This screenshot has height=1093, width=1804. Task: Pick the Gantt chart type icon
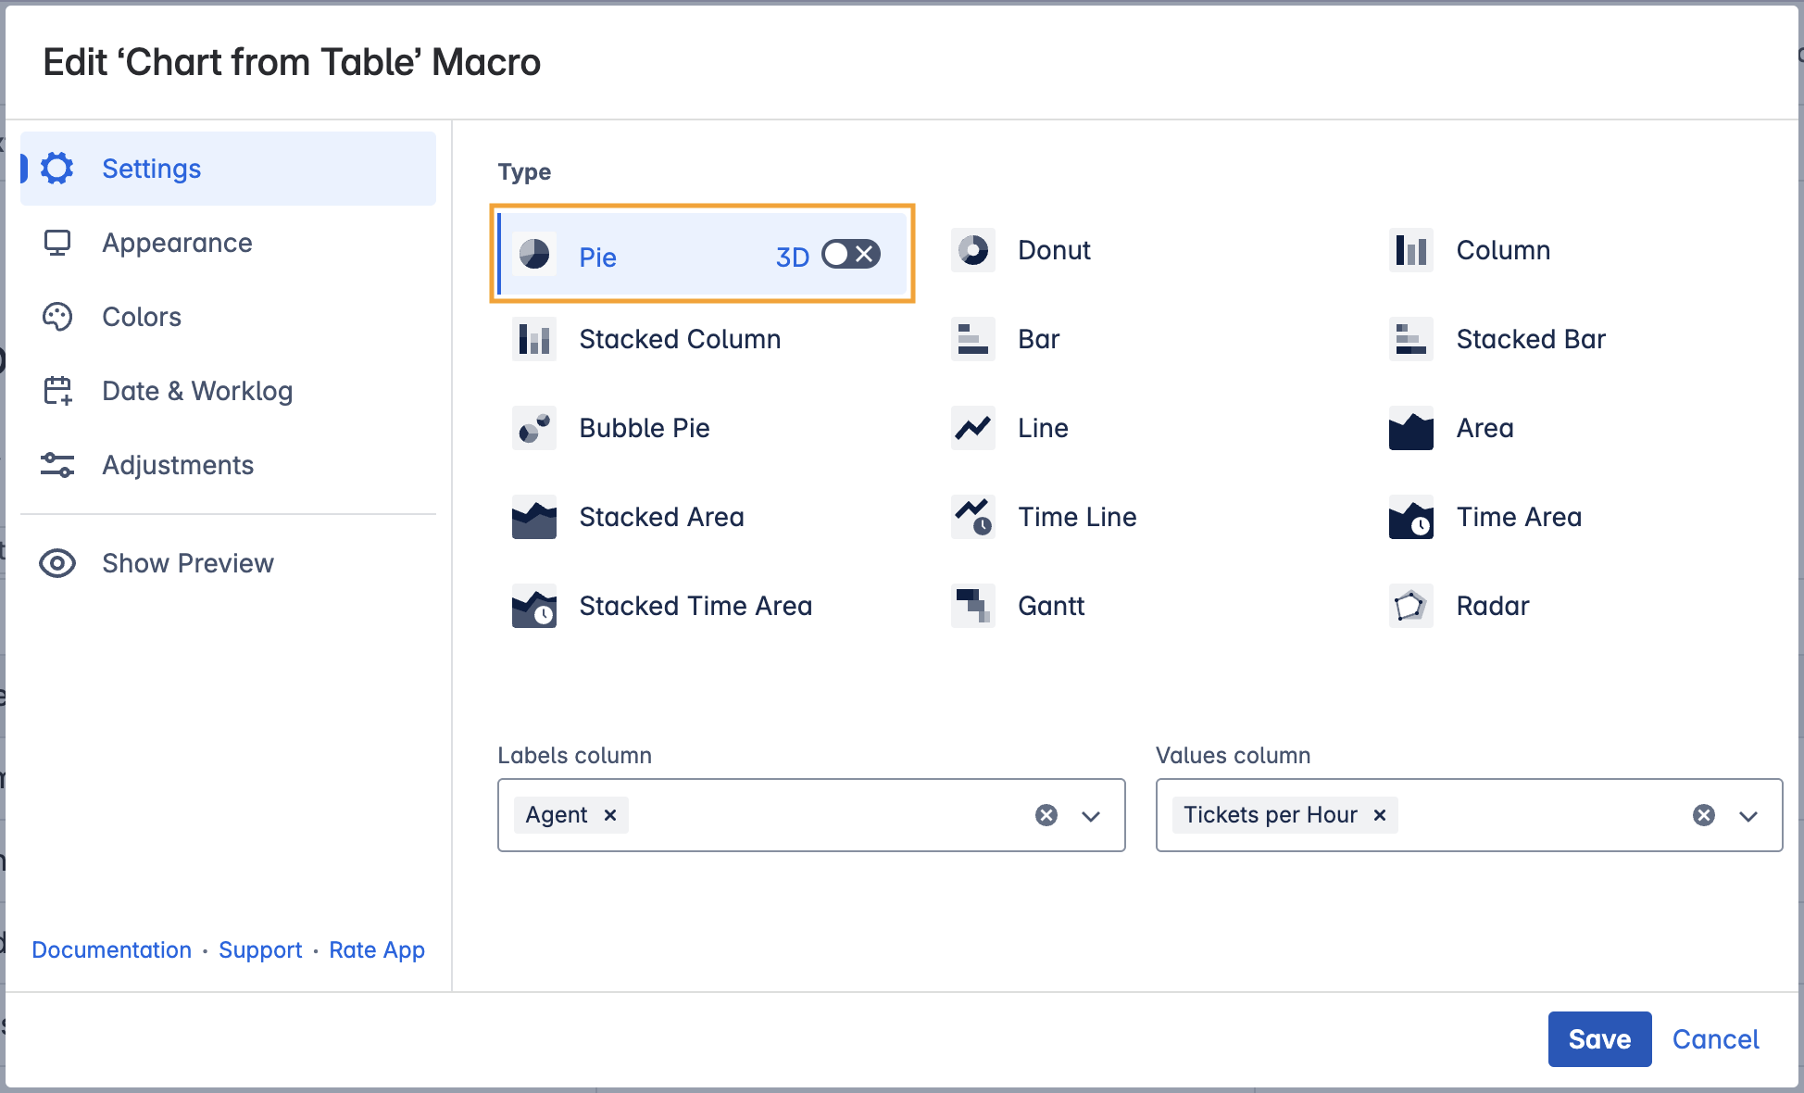click(972, 606)
